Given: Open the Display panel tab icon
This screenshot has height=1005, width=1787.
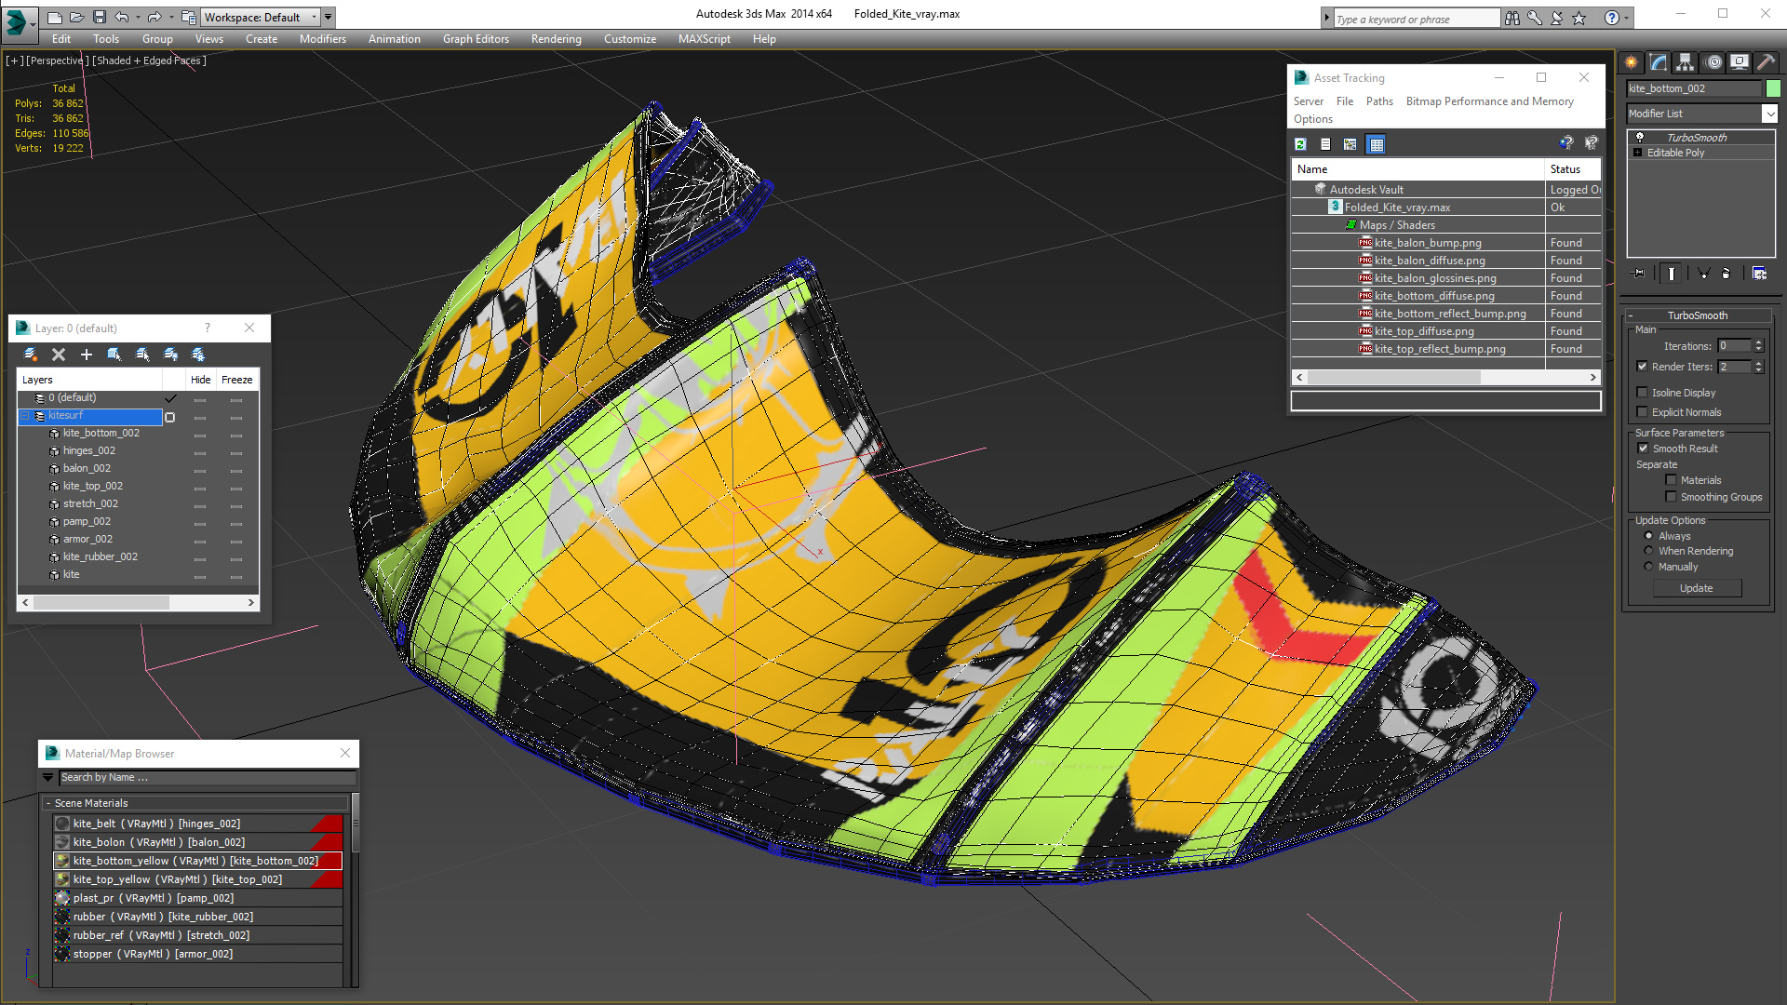Looking at the screenshot, I should tap(1740, 62).
